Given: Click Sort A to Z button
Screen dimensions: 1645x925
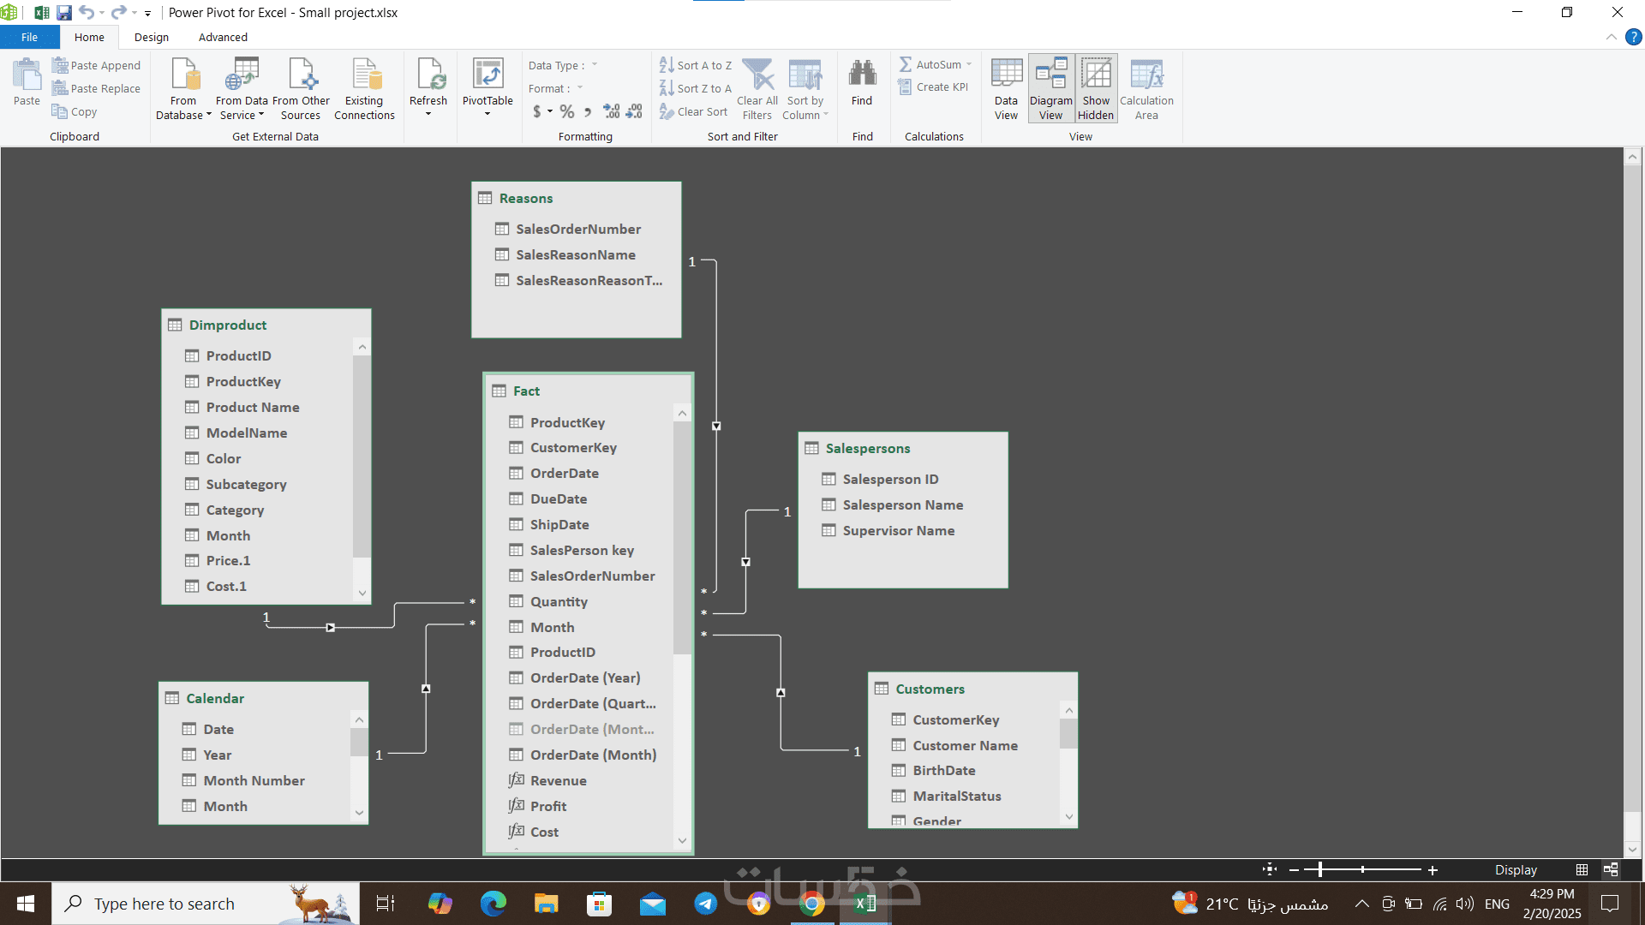Looking at the screenshot, I should pyautogui.click(x=696, y=65).
